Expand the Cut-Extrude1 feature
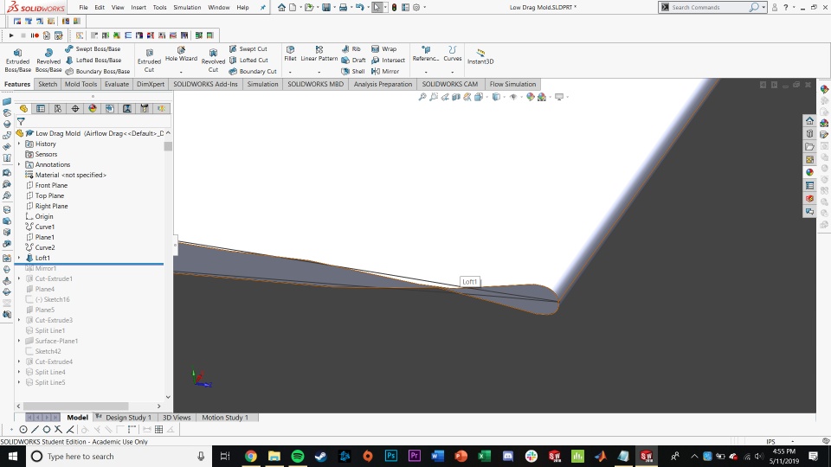The width and height of the screenshot is (831, 467). point(20,278)
